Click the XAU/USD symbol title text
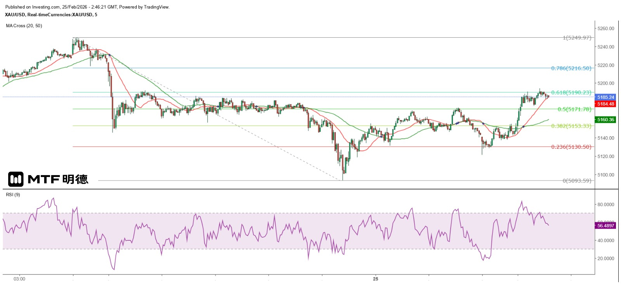This screenshot has width=621, height=285. [51, 15]
